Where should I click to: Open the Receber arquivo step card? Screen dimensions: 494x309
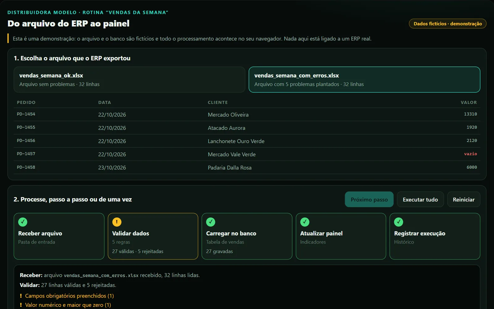pos(59,236)
